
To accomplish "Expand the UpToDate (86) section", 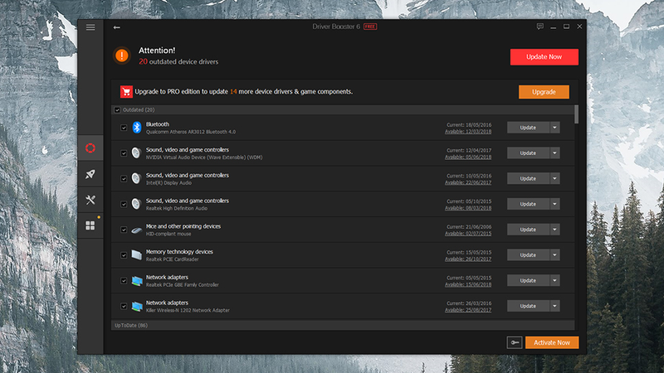I will click(343, 326).
